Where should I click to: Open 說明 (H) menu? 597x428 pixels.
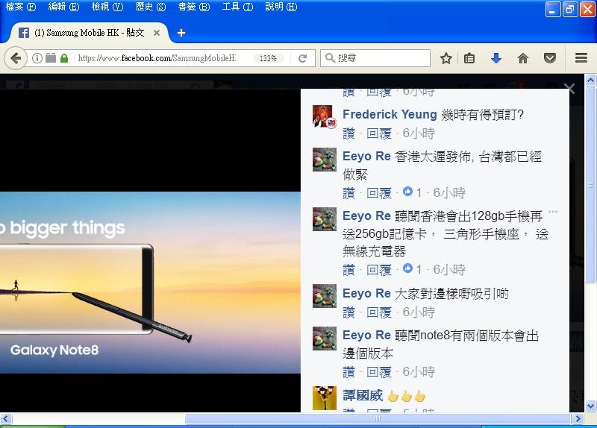pos(281,7)
